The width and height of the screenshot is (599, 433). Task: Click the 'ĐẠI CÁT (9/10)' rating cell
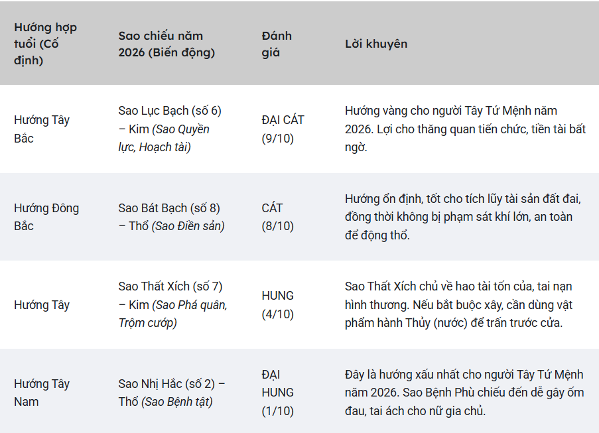[283, 129]
